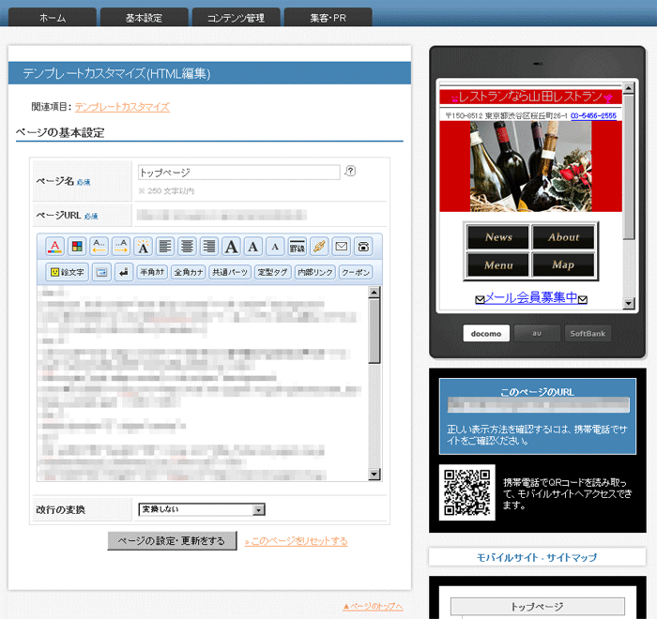Viewport: 657px width, 619px height.
Task: Click the 内部リンク toolbar button
Action: [x=315, y=272]
